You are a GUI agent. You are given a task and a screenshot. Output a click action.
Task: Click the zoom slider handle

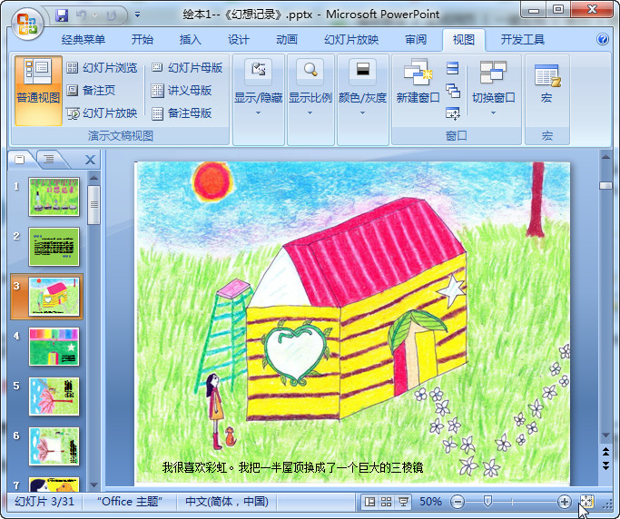(487, 502)
